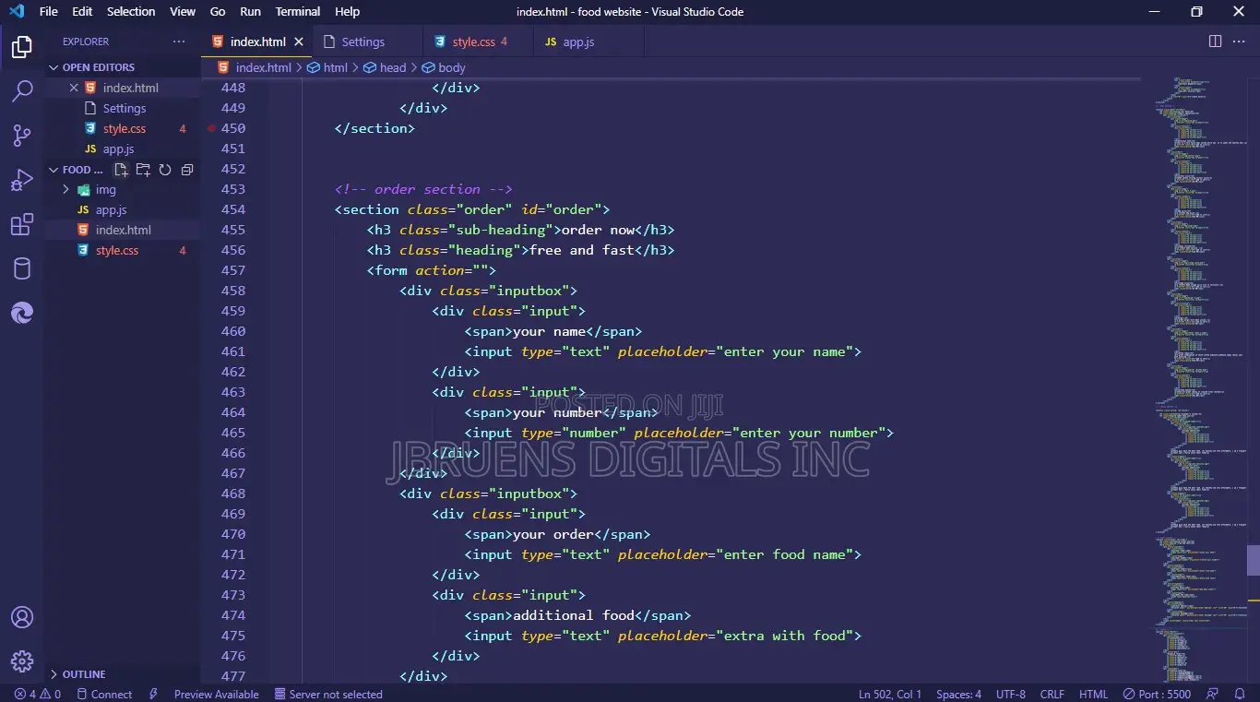Viewport: 1260px width, 702px height.
Task: Click Ln 502, Col 1 position indicator
Action: coord(890,694)
